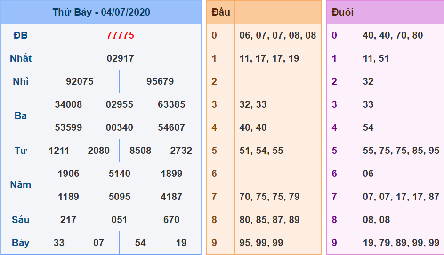444x255 pixels.
Task: Click the Tư prize number 1211
Action: 59,151
